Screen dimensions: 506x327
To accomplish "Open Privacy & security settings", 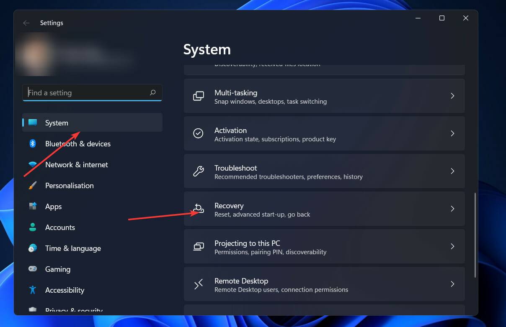I will pos(74,309).
